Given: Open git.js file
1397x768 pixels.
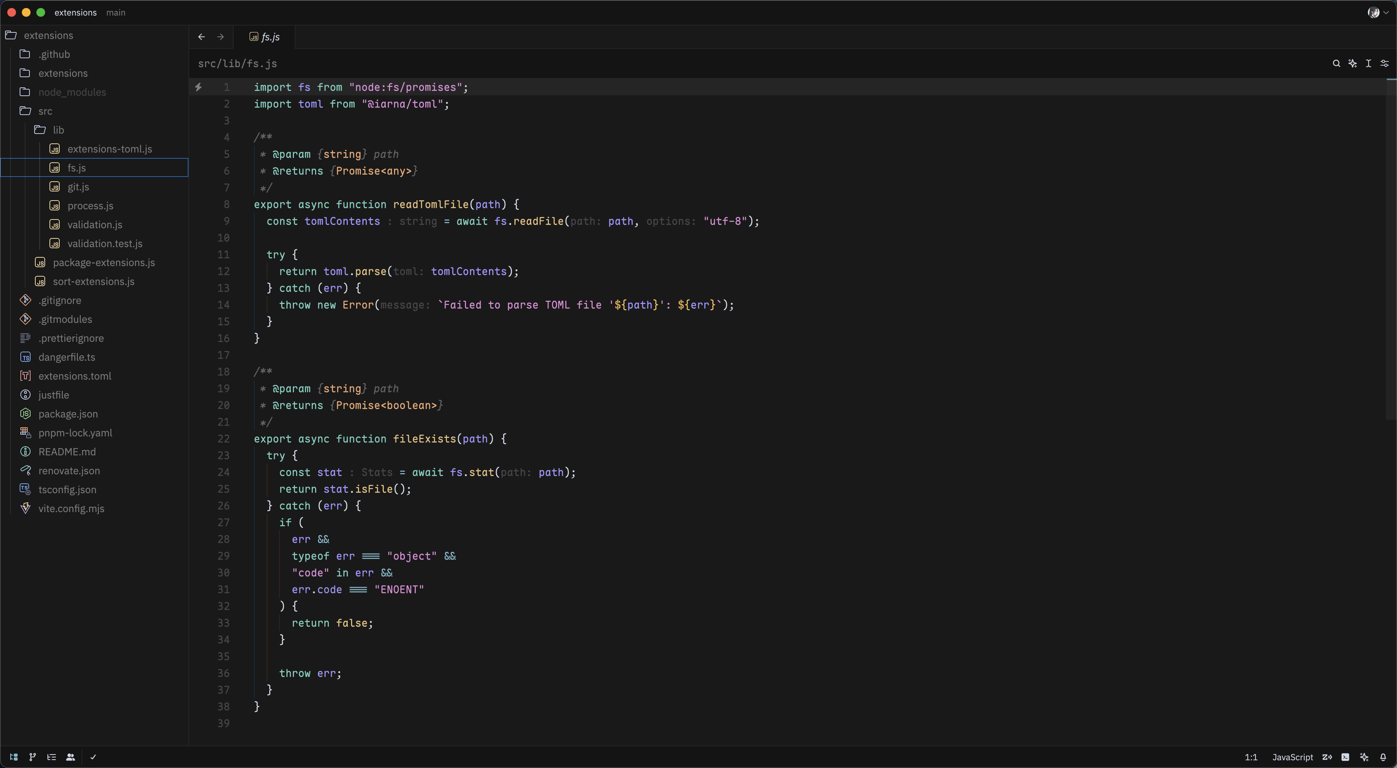Looking at the screenshot, I should (94, 187).
